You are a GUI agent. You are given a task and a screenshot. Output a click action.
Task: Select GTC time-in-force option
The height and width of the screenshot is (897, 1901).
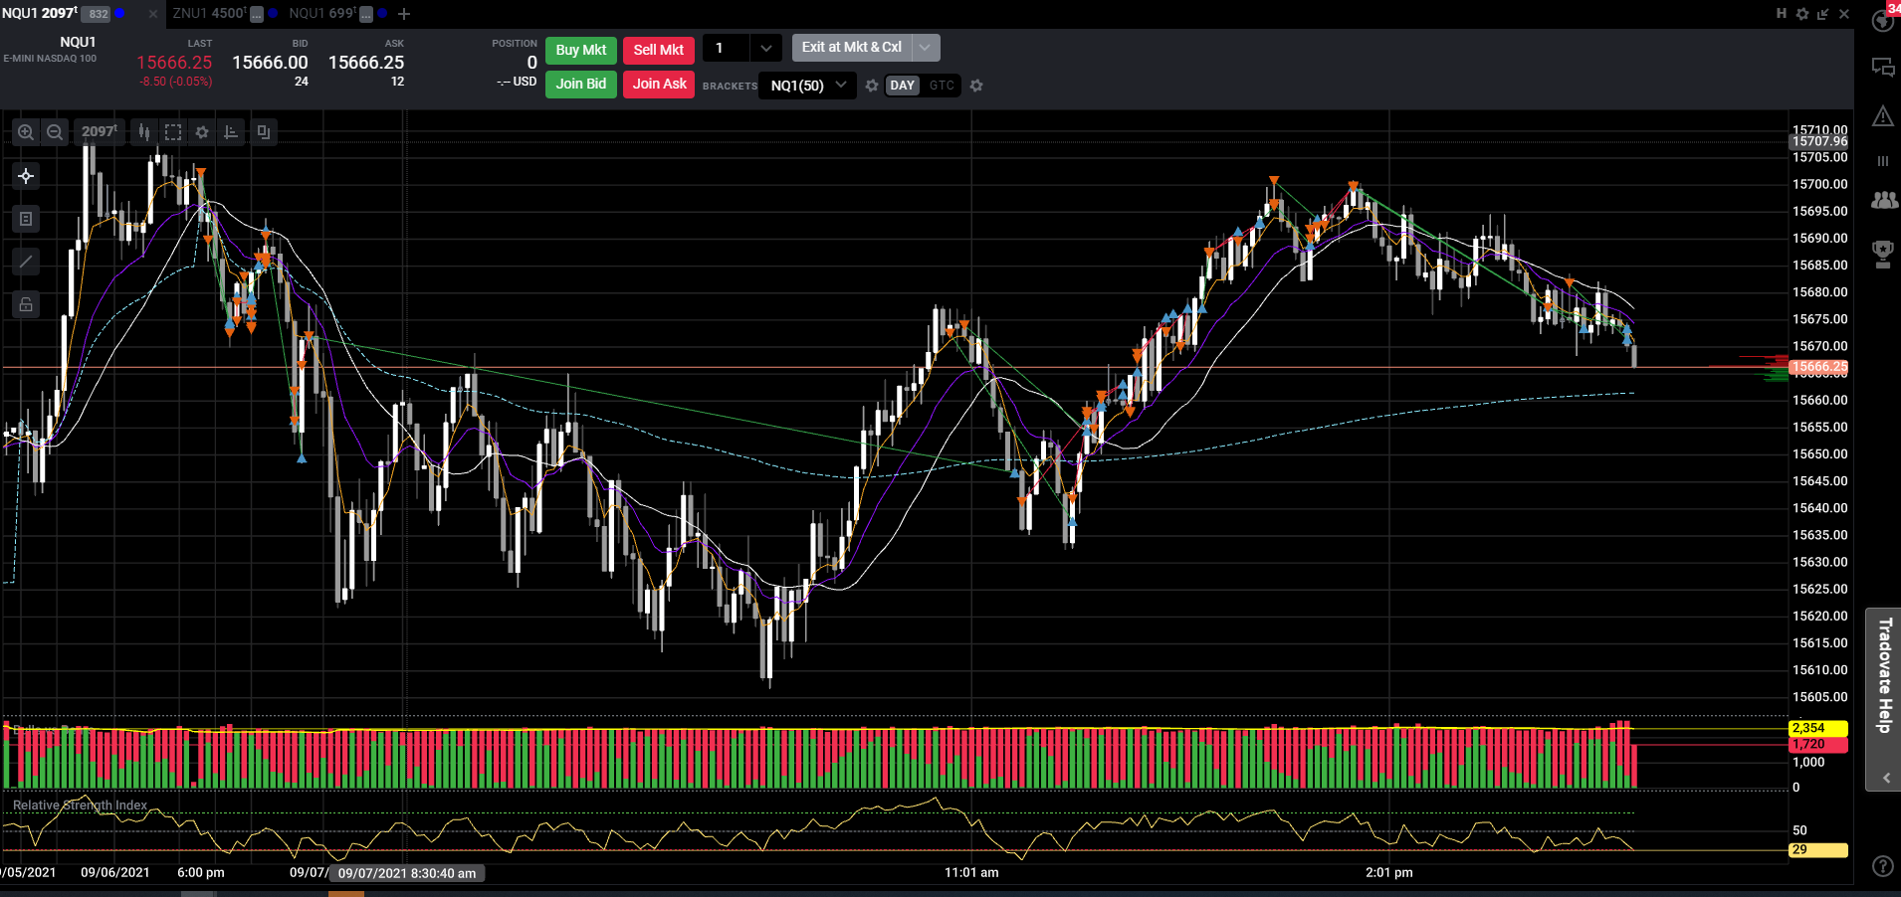click(942, 86)
